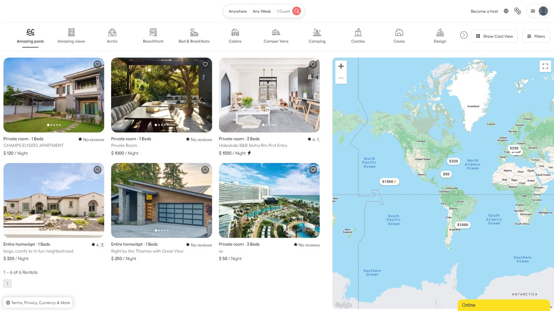Viewport: 554px width, 311px height.
Task: Click the red search magnifier icon
Action: coord(297,11)
